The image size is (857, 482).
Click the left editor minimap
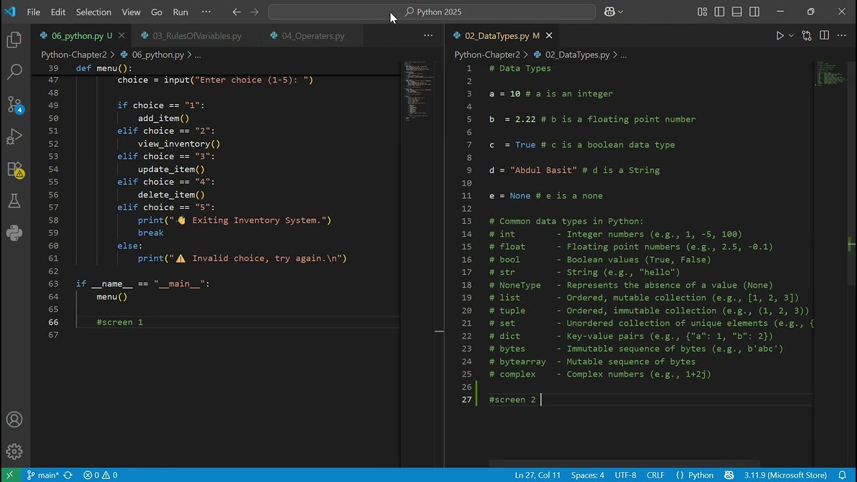tap(418, 90)
